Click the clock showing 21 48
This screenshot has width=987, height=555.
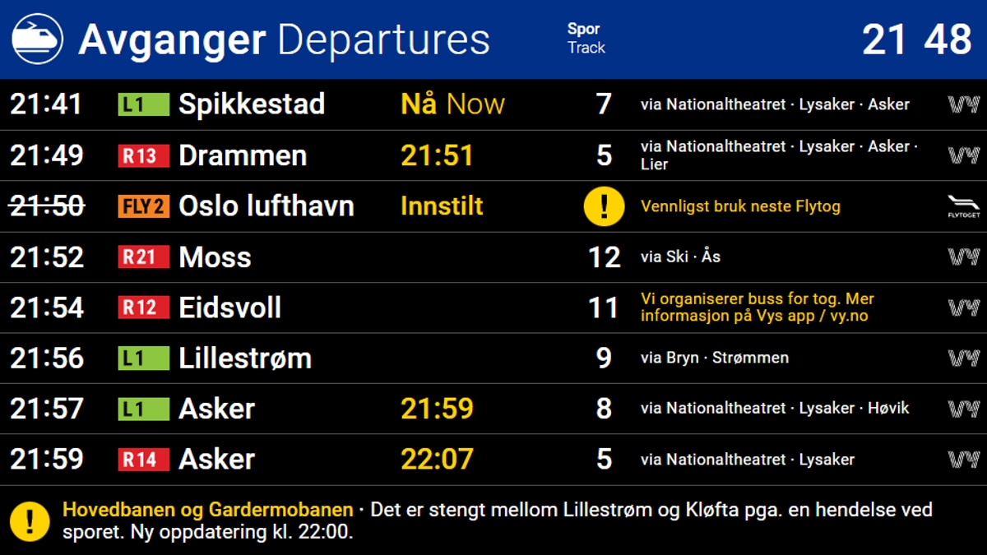point(916,39)
